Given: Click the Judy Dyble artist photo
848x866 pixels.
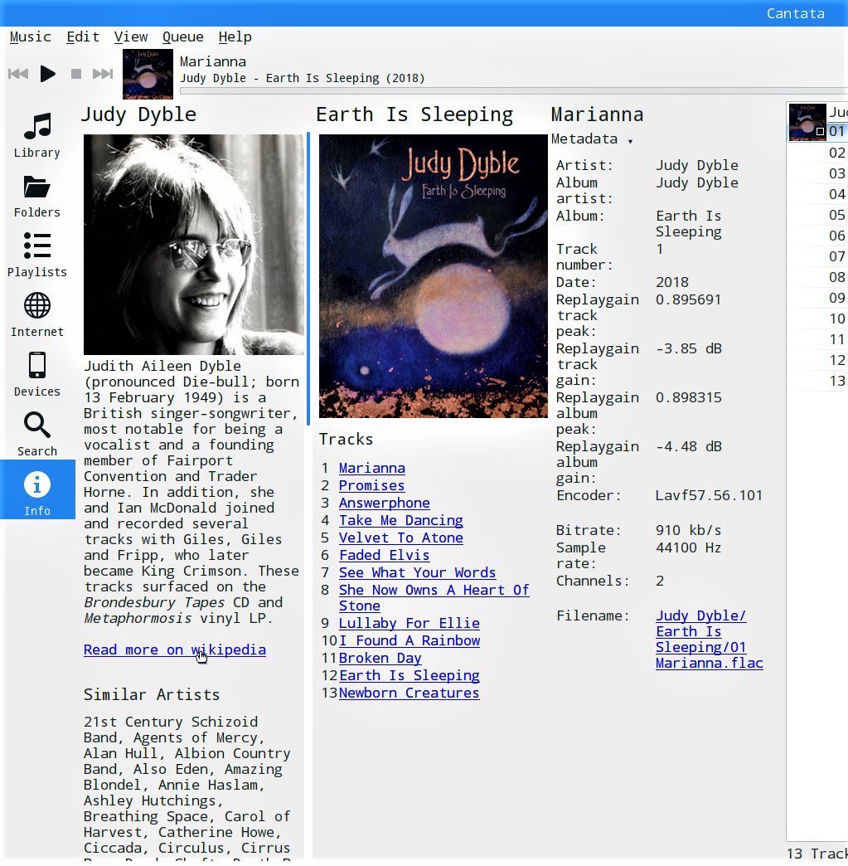Looking at the screenshot, I should (193, 244).
